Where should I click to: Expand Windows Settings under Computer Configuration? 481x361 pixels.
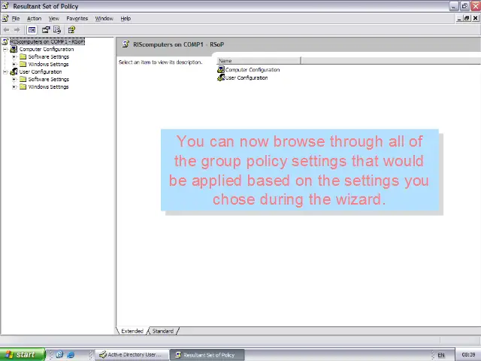(x=14, y=64)
